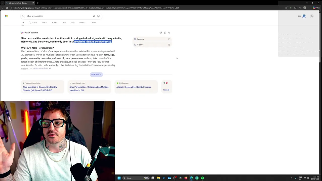
Task: Click the regenerate answer icon
Action: (161, 33)
